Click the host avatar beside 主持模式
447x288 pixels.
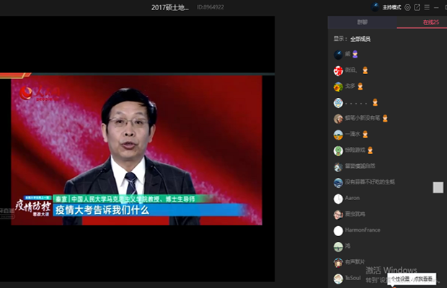click(375, 7)
